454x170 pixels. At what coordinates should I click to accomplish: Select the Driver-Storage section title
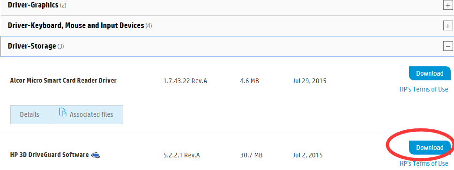click(32, 46)
